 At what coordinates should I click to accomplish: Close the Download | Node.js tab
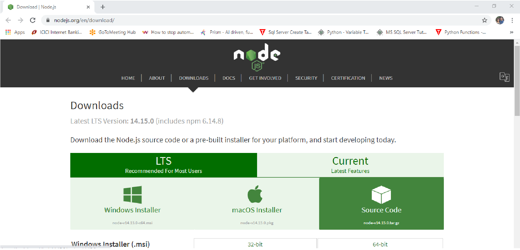tap(88, 7)
